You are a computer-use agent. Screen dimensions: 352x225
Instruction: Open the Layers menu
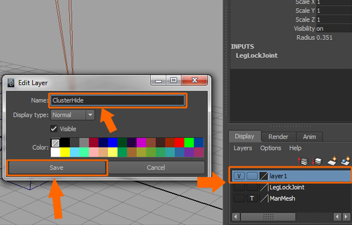click(x=243, y=148)
